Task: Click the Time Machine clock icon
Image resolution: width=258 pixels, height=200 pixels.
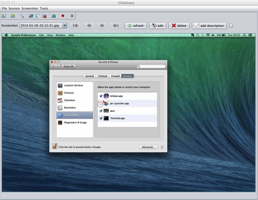Action: [197, 35]
